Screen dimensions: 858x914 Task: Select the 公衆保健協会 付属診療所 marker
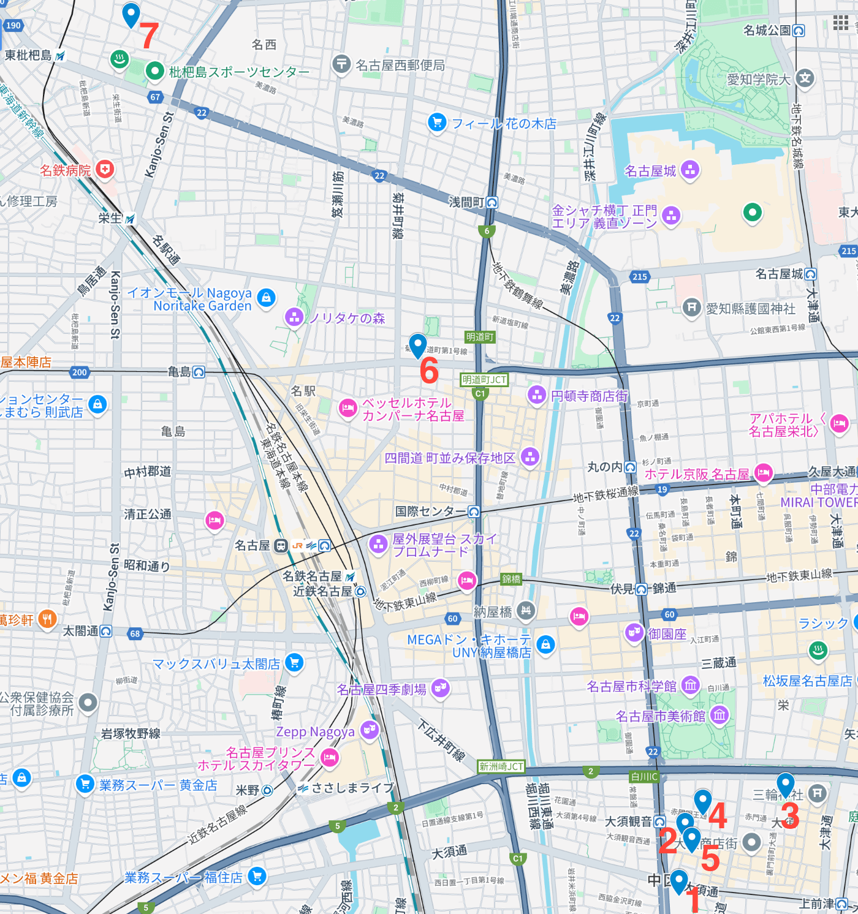pyautogui.click(x=88, y=703)
